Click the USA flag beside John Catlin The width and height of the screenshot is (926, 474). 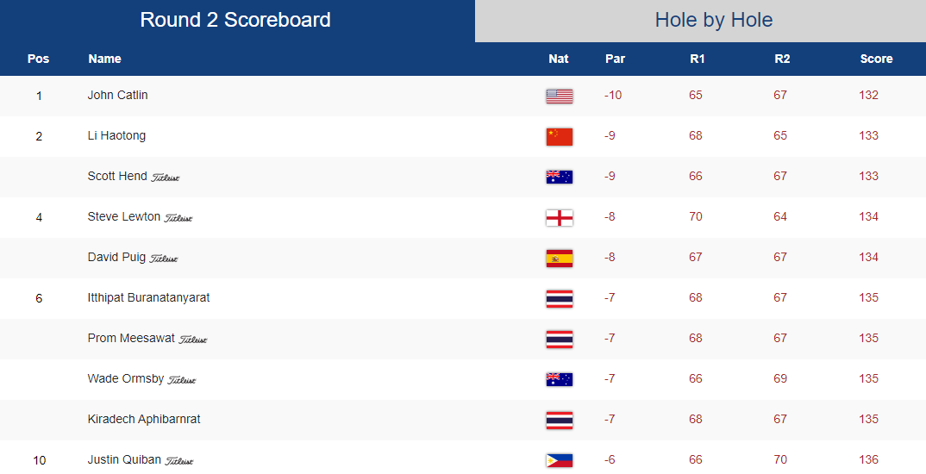coord(560,97)
